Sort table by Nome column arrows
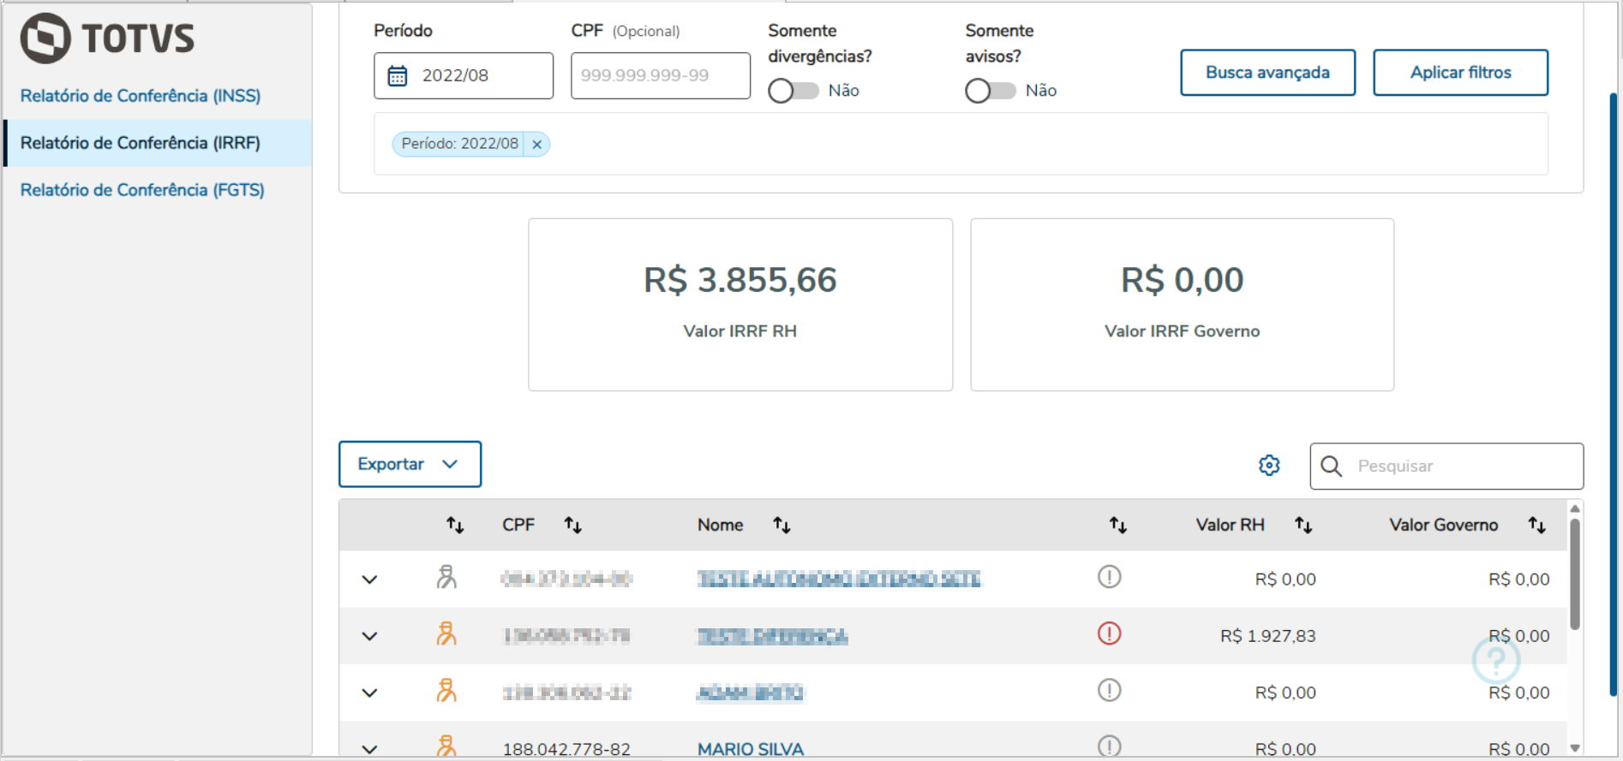 tap(782, 525)
